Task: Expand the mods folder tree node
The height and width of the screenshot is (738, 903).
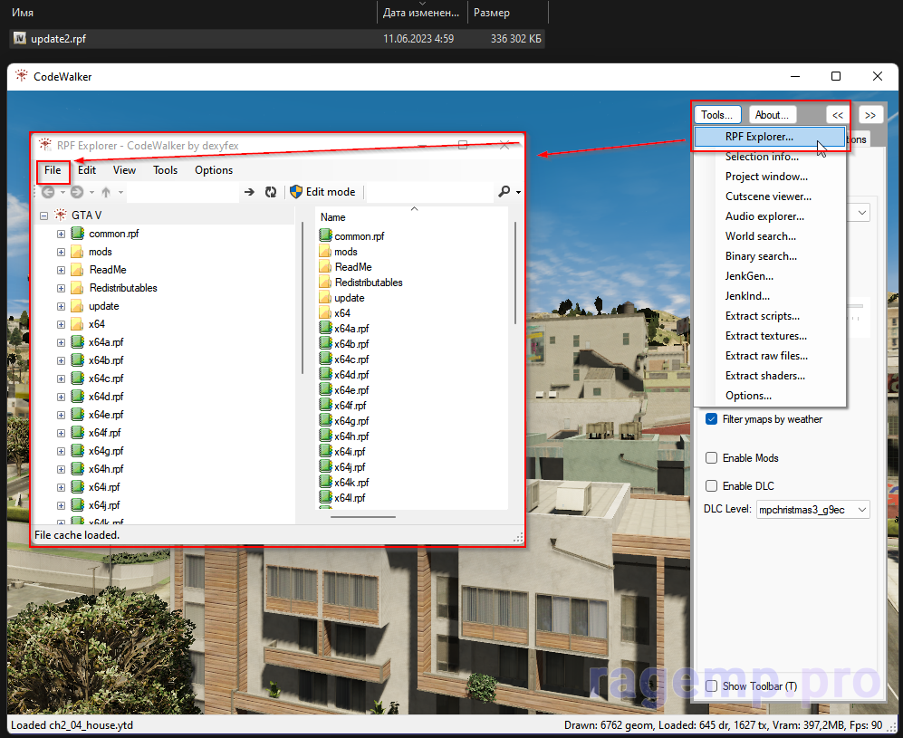Action: tap(61, 252)
